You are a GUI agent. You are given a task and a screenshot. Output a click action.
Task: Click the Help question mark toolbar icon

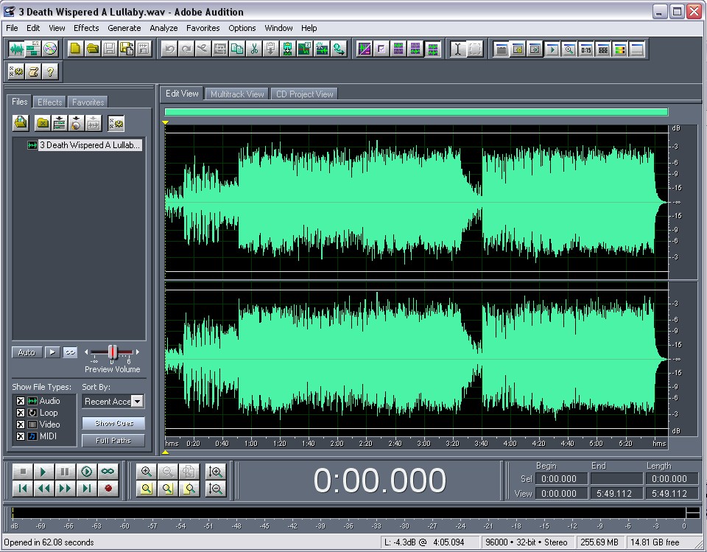(x=49, y=71)
